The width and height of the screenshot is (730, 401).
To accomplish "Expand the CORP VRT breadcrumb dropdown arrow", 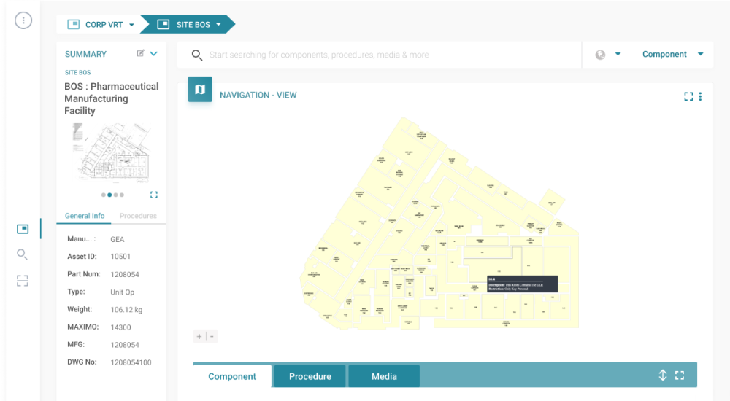I will point(131,25).
